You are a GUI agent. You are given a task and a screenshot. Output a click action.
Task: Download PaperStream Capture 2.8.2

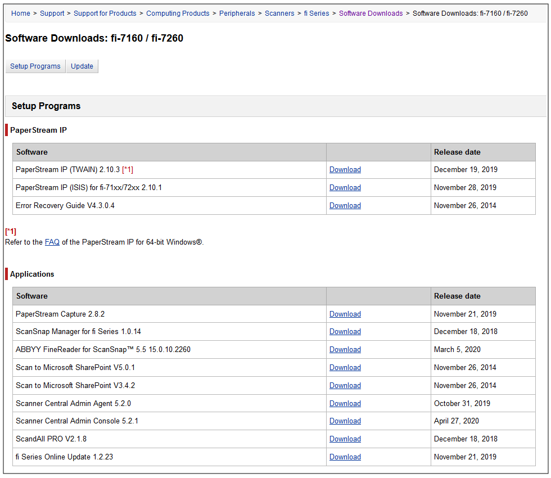[x=345, y=314]
